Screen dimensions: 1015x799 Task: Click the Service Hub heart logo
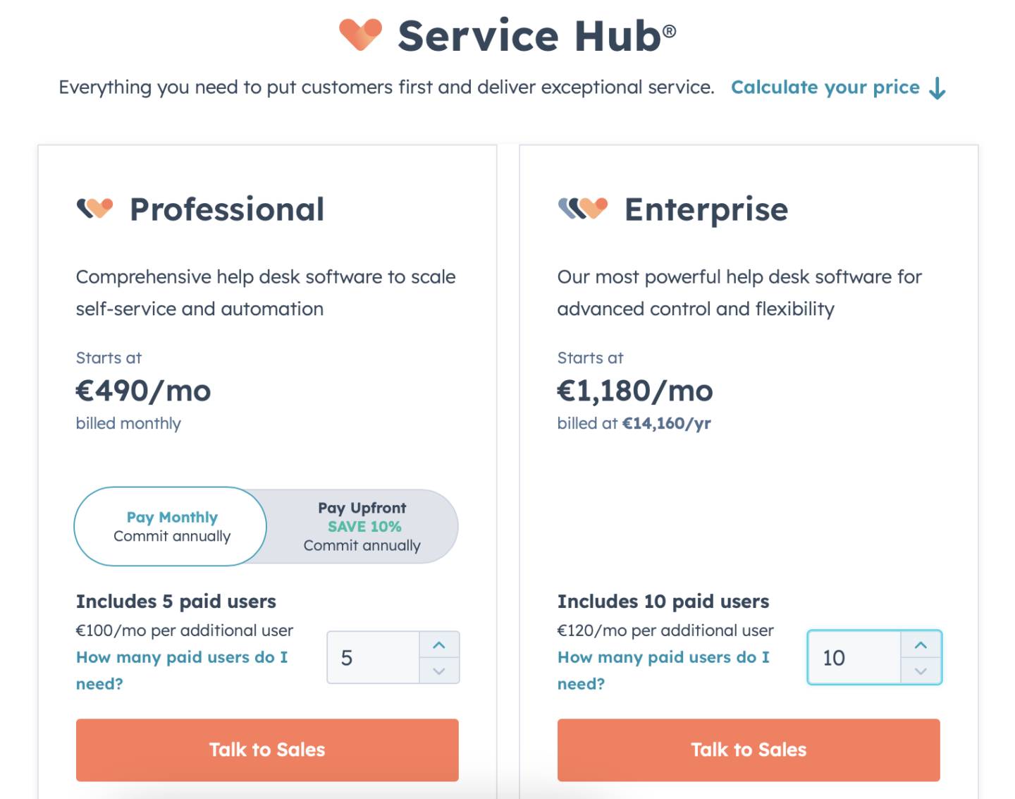pos(359,35)
